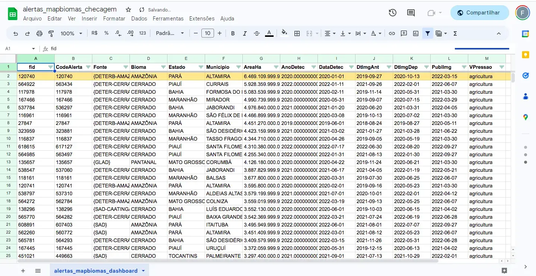Format as currency R$
The height and width of the screenshot is (276, 536).
coord(95,33)
